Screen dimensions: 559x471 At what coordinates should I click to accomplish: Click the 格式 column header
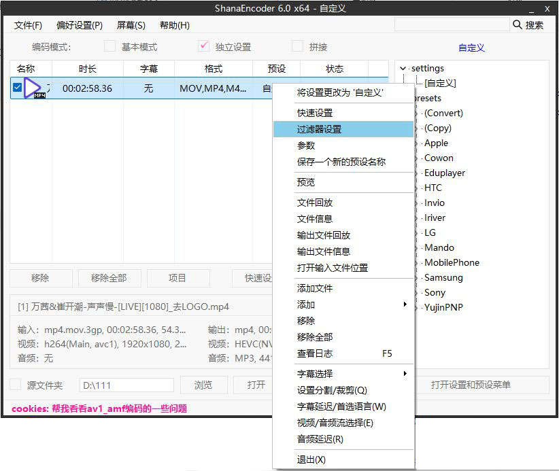[214, 69]
